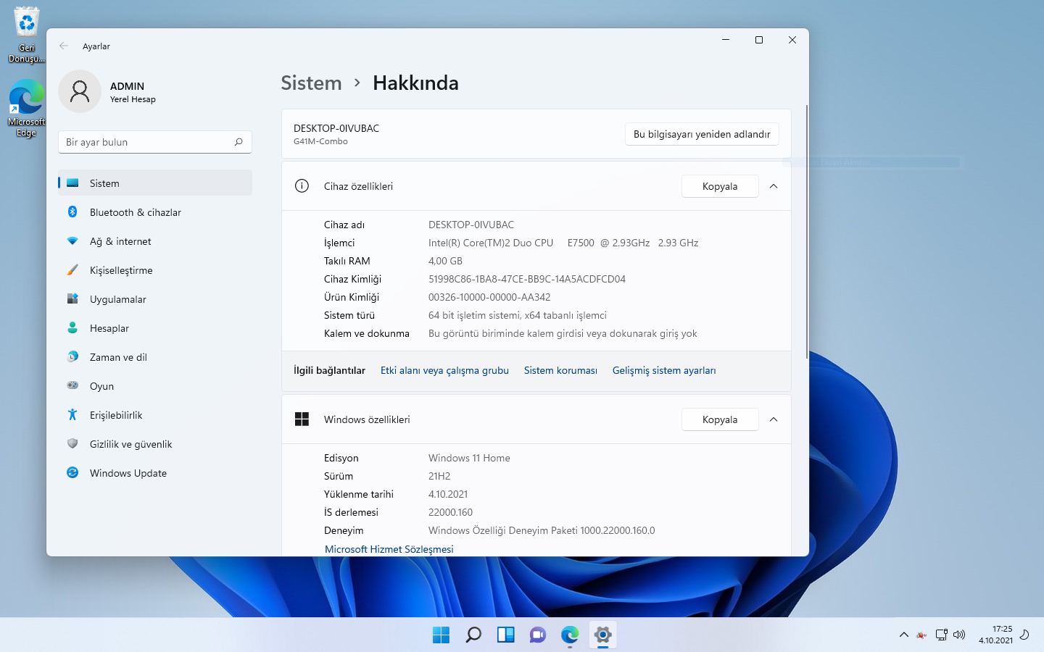Open the ADMIN account profile picture
The height and width of the screenshot is (652, 1044).
coord(80,91)
